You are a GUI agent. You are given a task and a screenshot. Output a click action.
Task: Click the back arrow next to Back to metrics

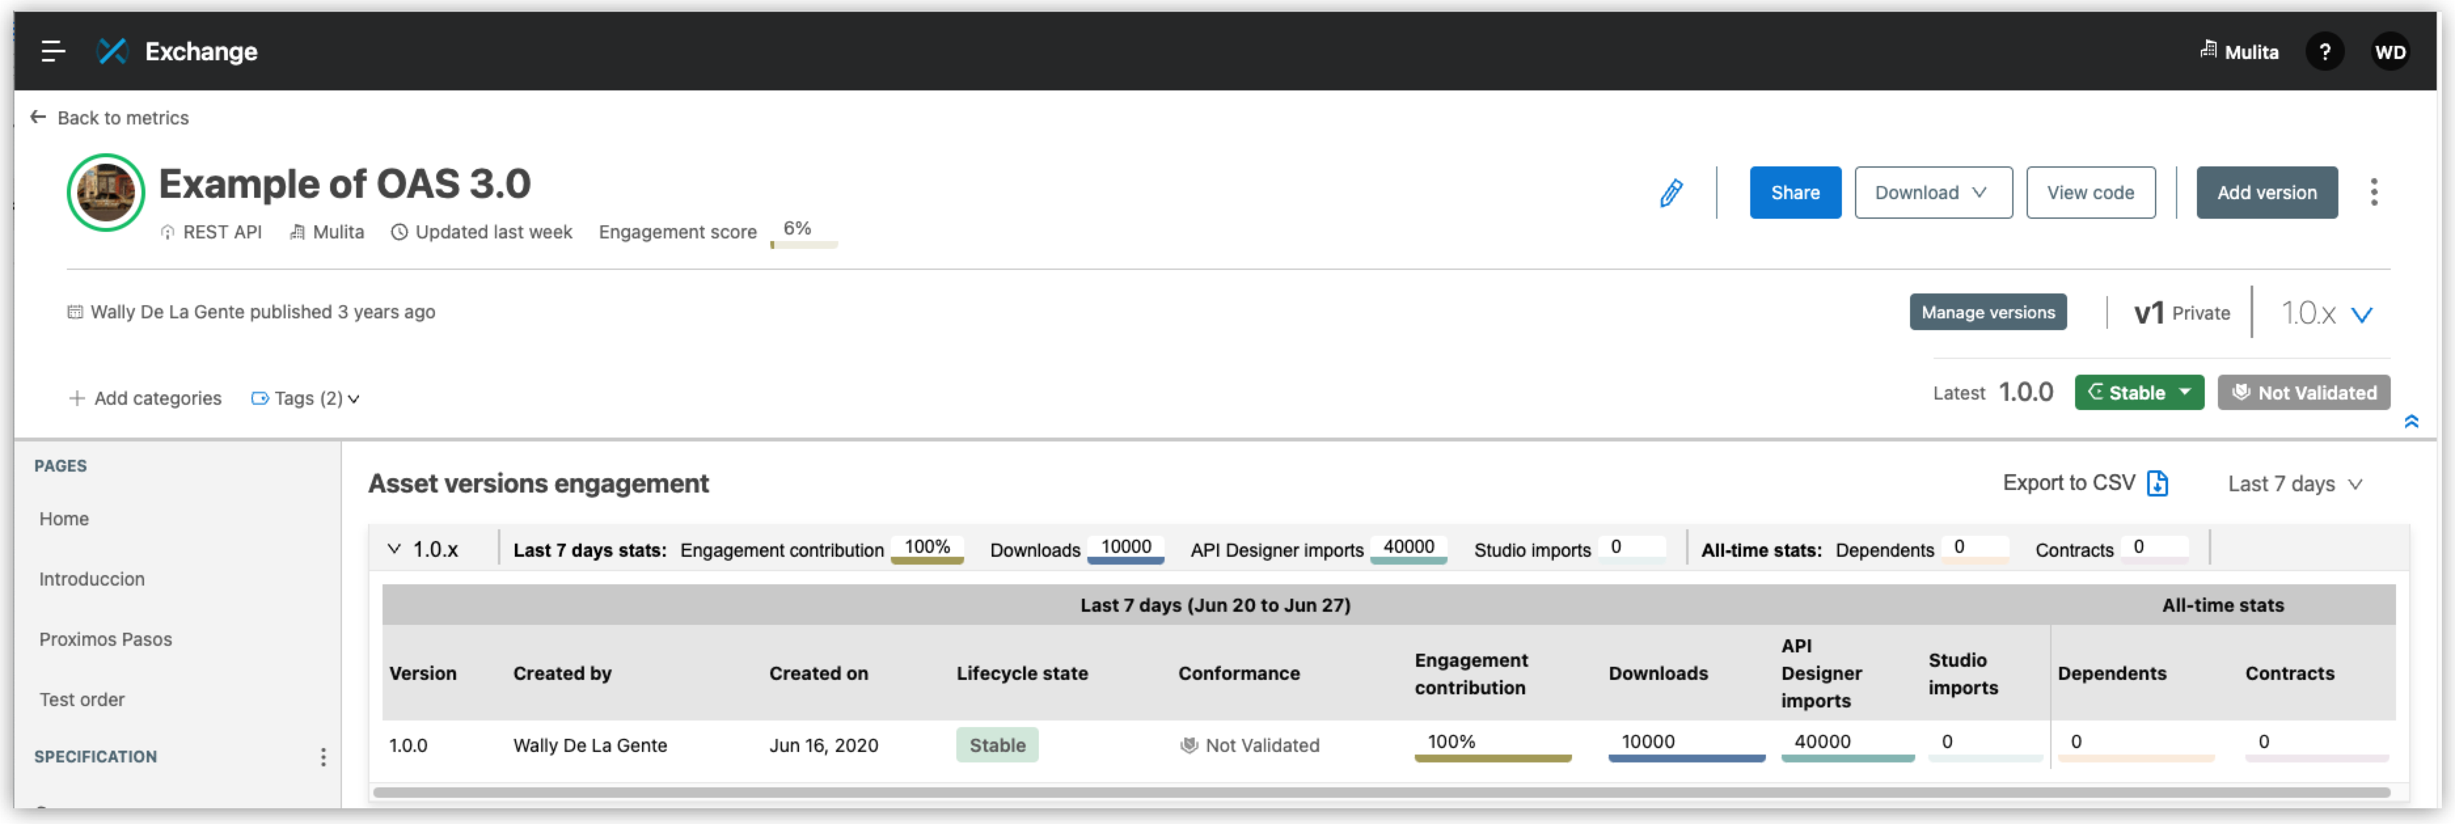38,116
